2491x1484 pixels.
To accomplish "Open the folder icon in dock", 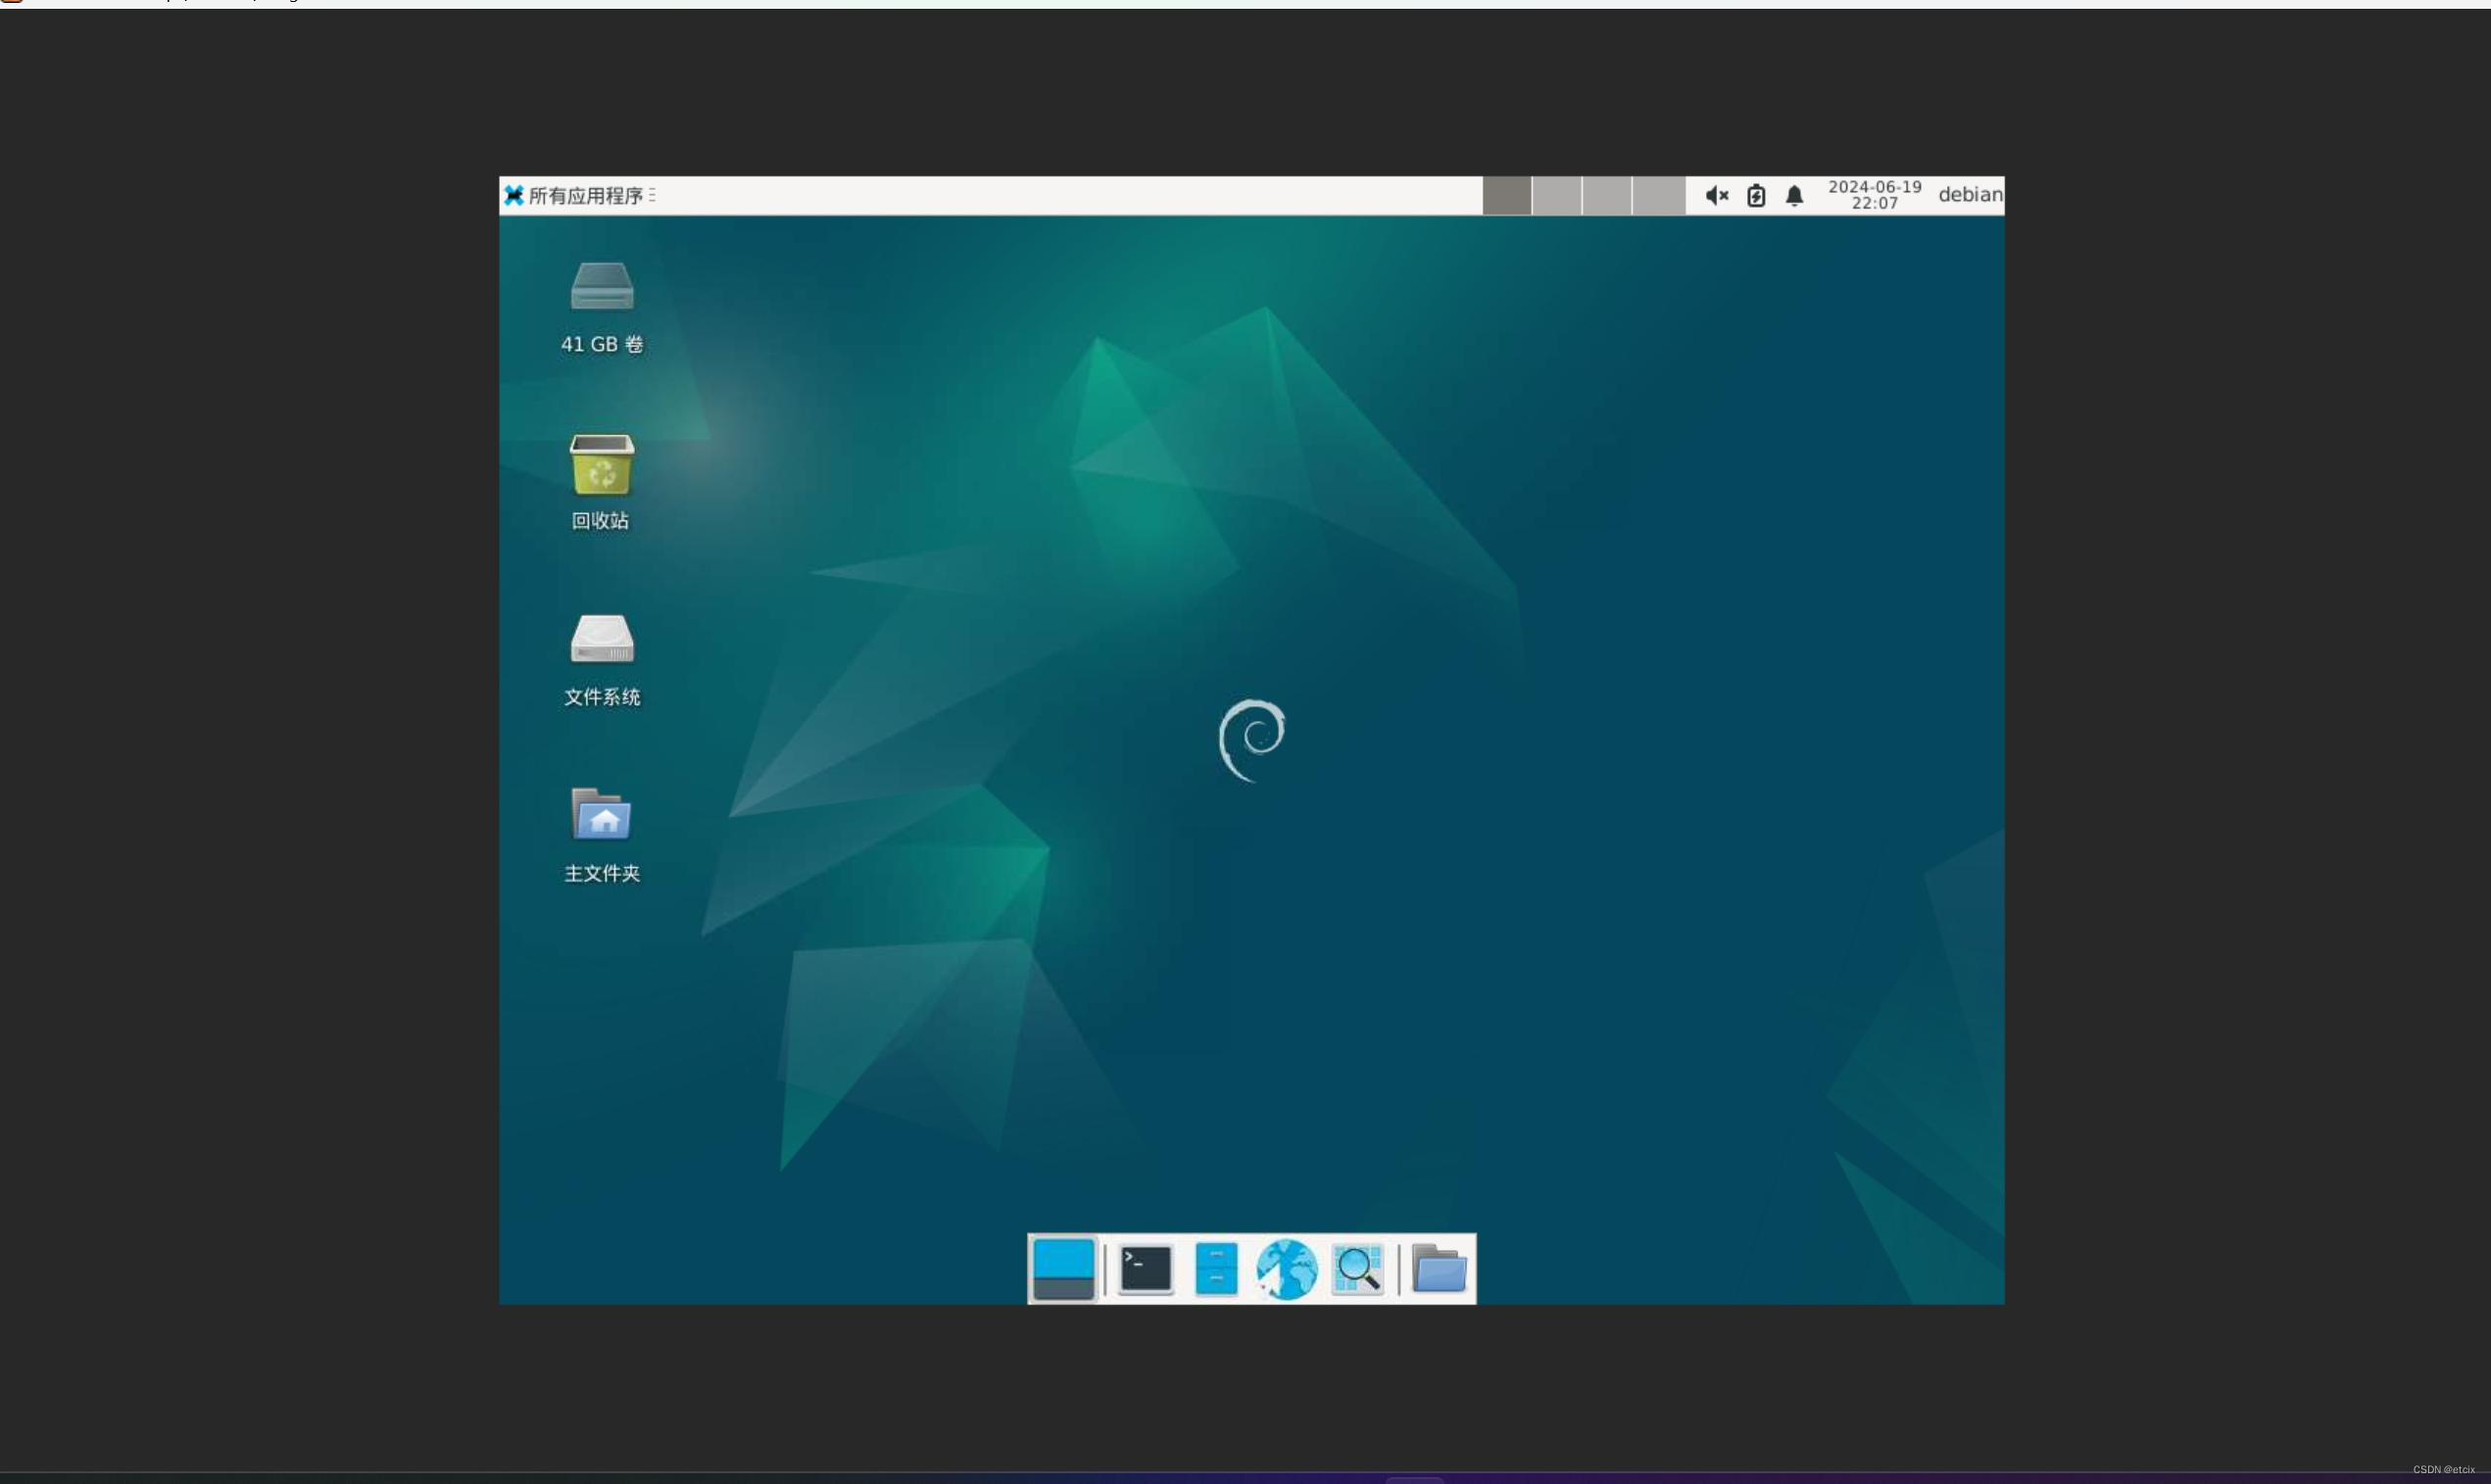I will pyautogui.click(x=1439, y=1269).
